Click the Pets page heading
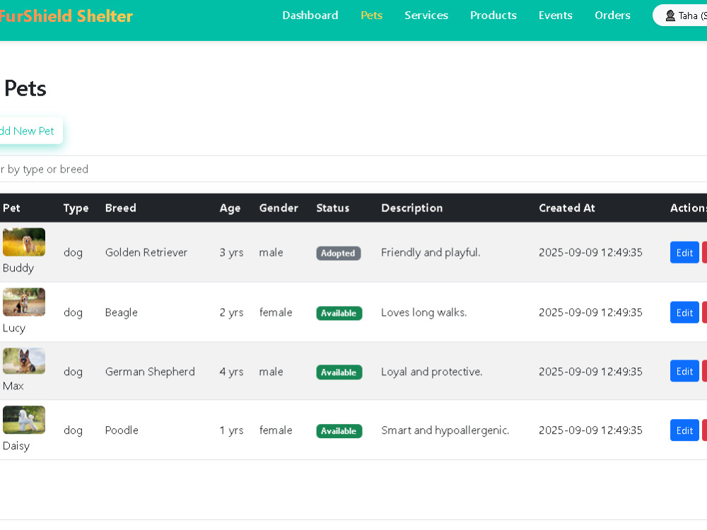This screenshot has width=707, height=530. click(x=25, y=88)
